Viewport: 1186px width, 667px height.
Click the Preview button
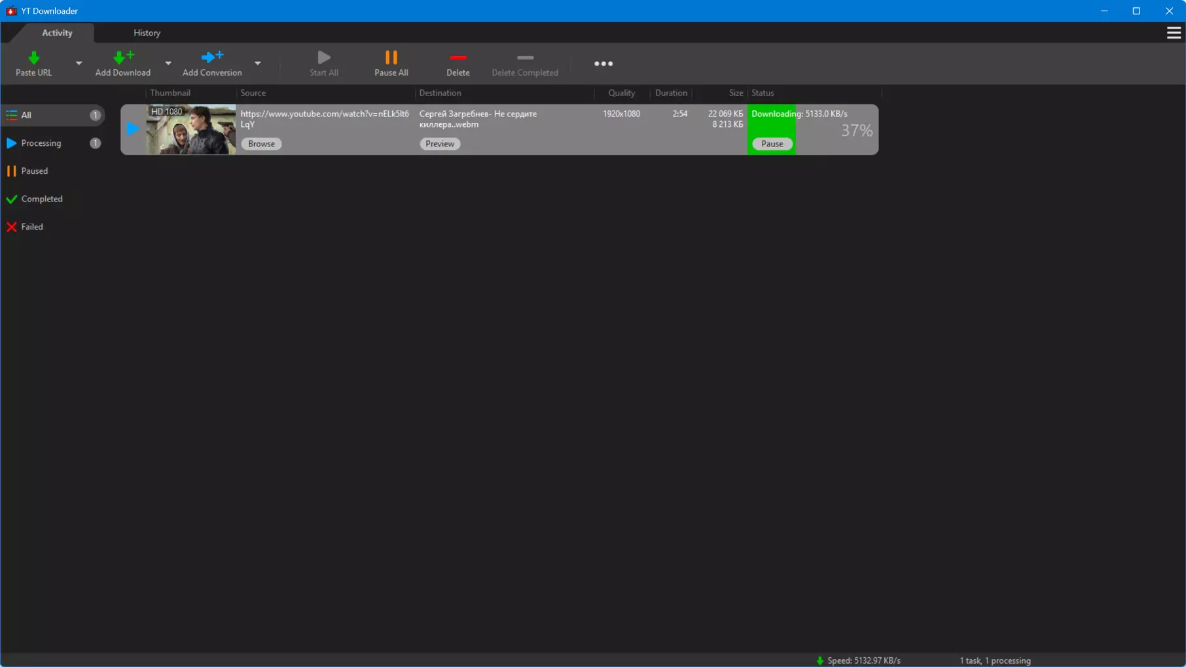(x=440, y=144)
